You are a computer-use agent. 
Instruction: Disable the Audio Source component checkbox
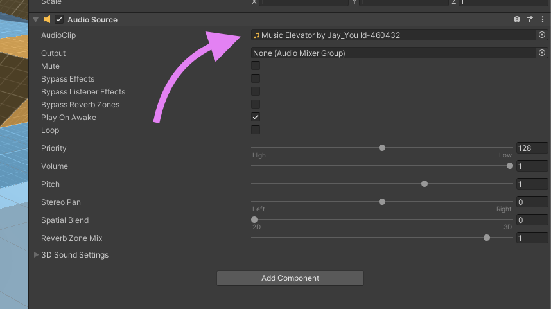tap(59, 20)
